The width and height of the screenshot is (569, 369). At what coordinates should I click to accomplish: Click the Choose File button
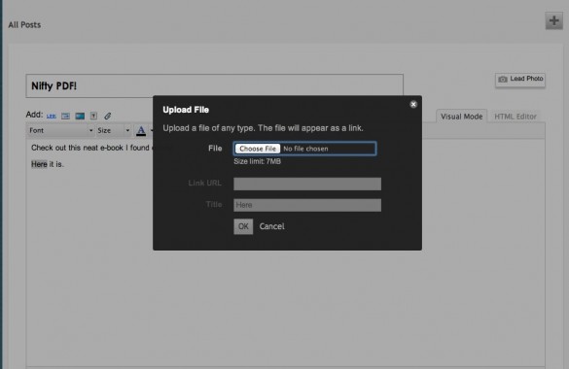coord(258,149)
